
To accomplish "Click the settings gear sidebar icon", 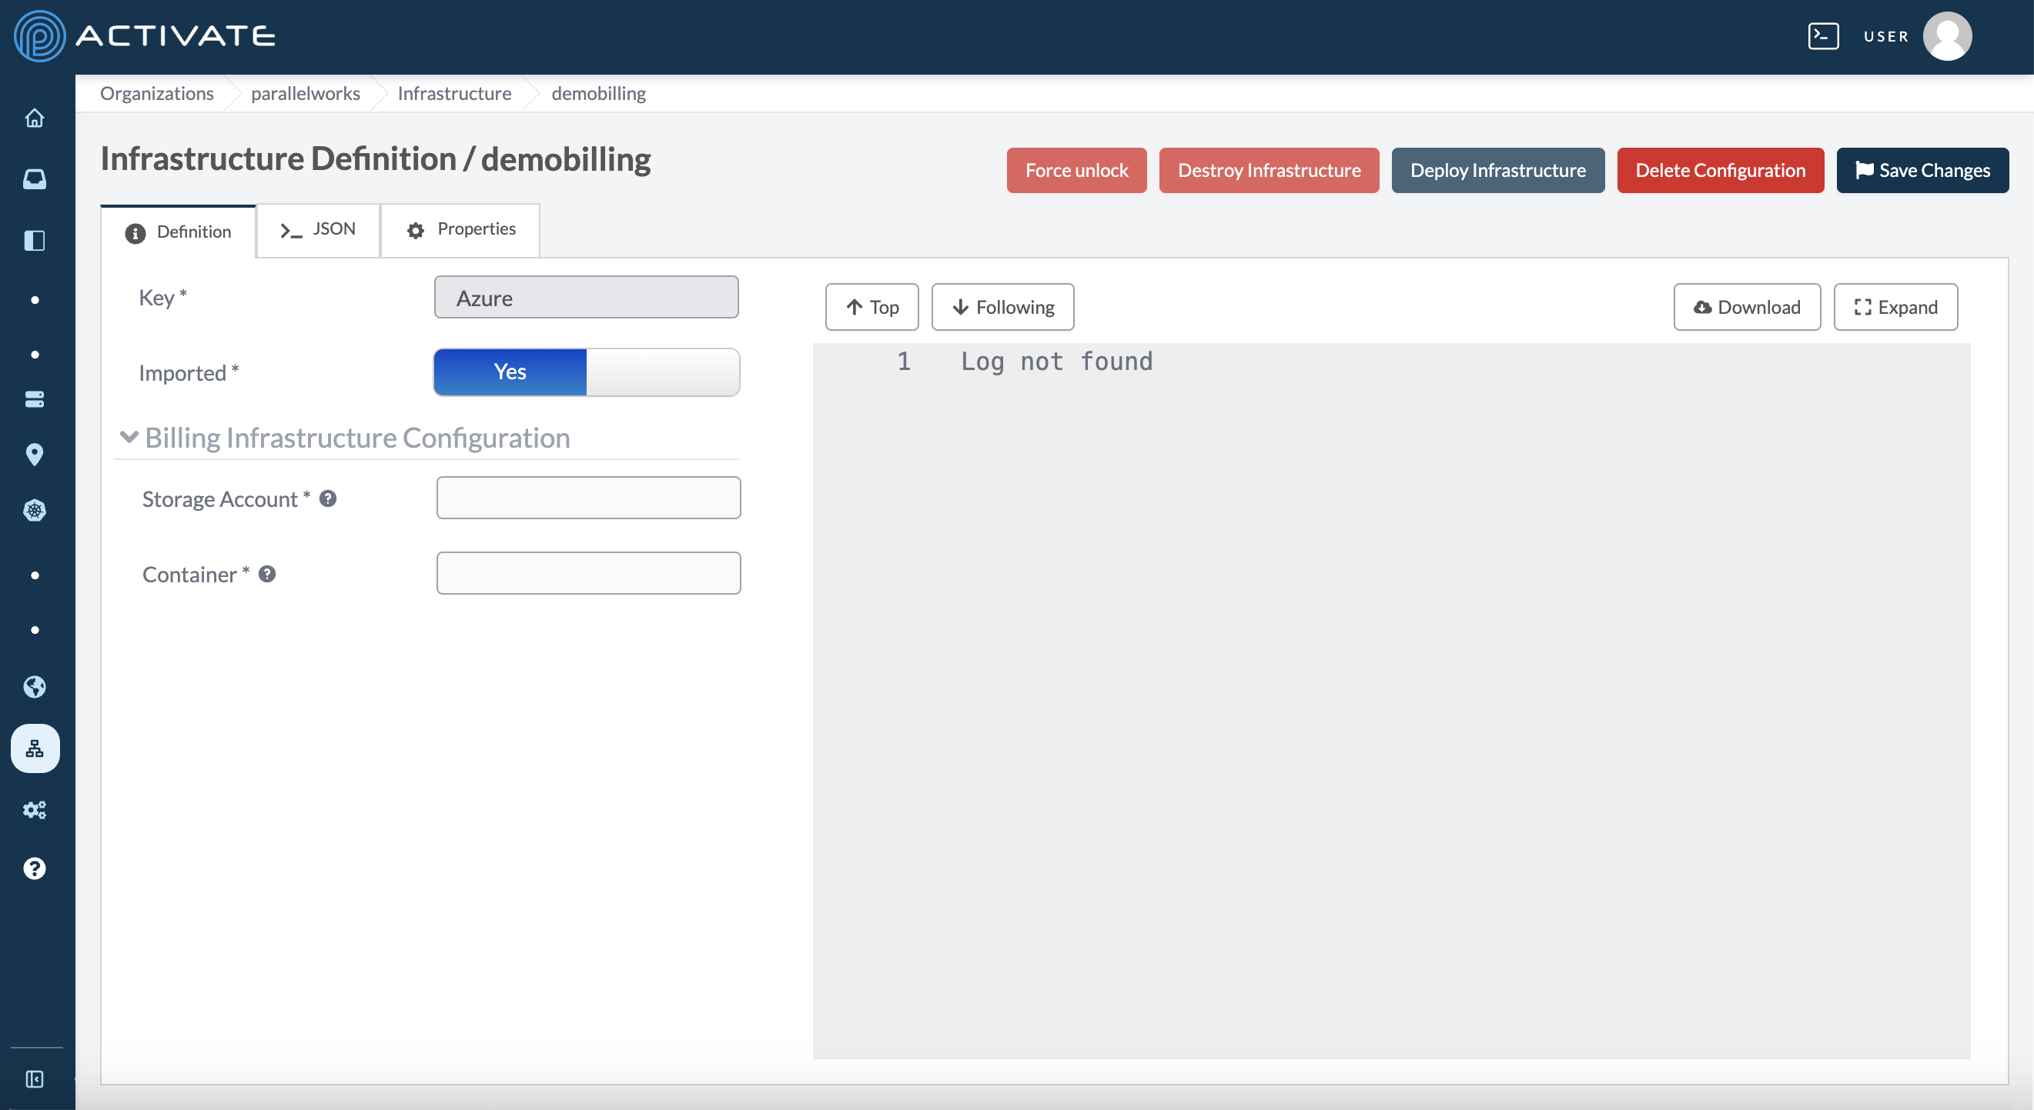I will [x=37, y=809].
